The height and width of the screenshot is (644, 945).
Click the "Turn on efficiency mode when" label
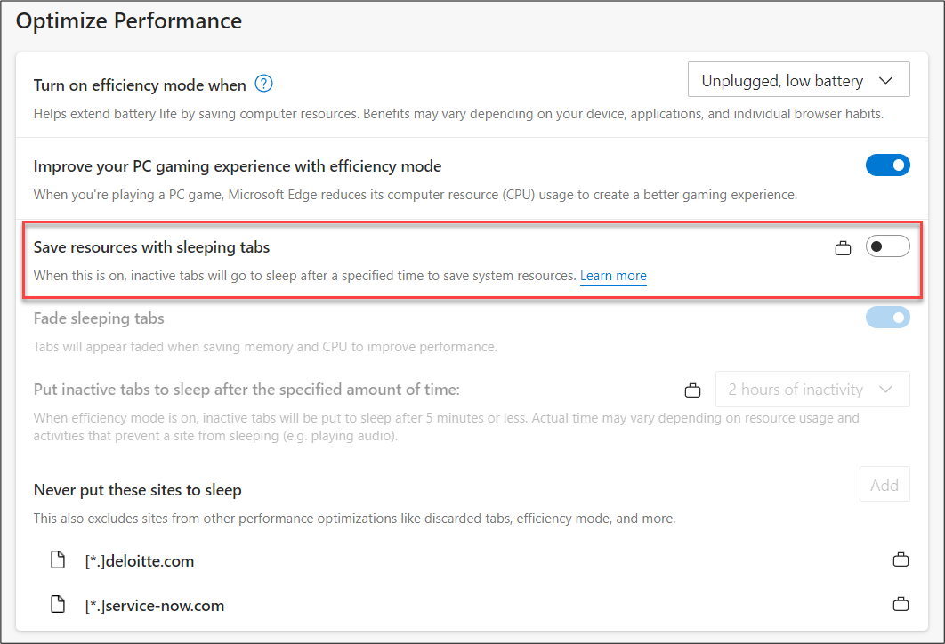click(x=140, y=85)
